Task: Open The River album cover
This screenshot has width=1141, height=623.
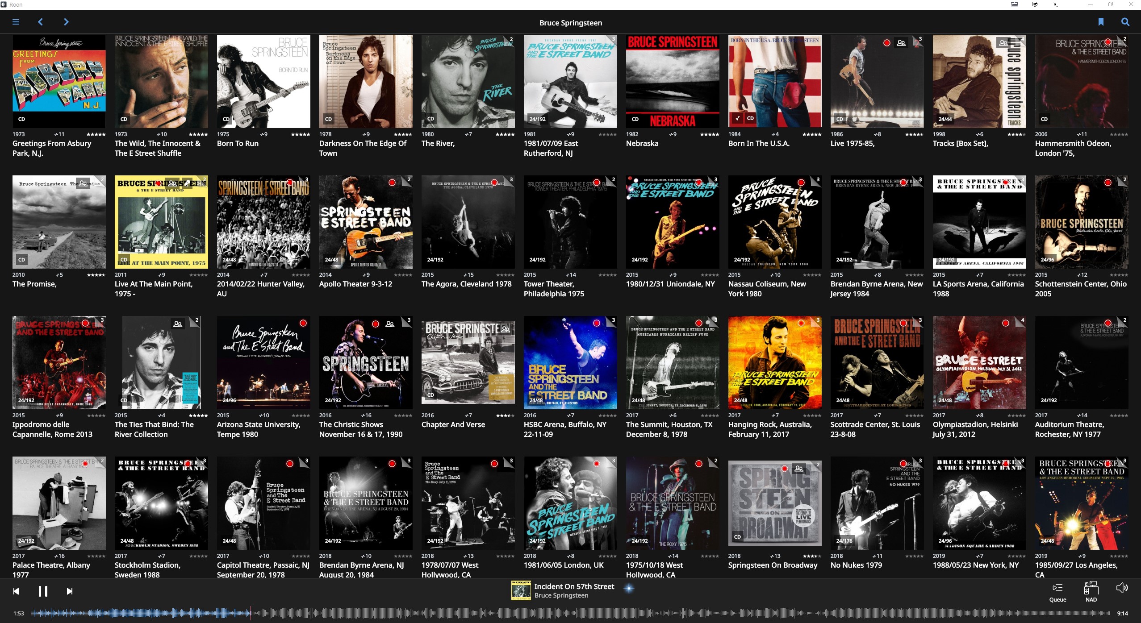Action: pyautogui.click(x=468, y=81)
